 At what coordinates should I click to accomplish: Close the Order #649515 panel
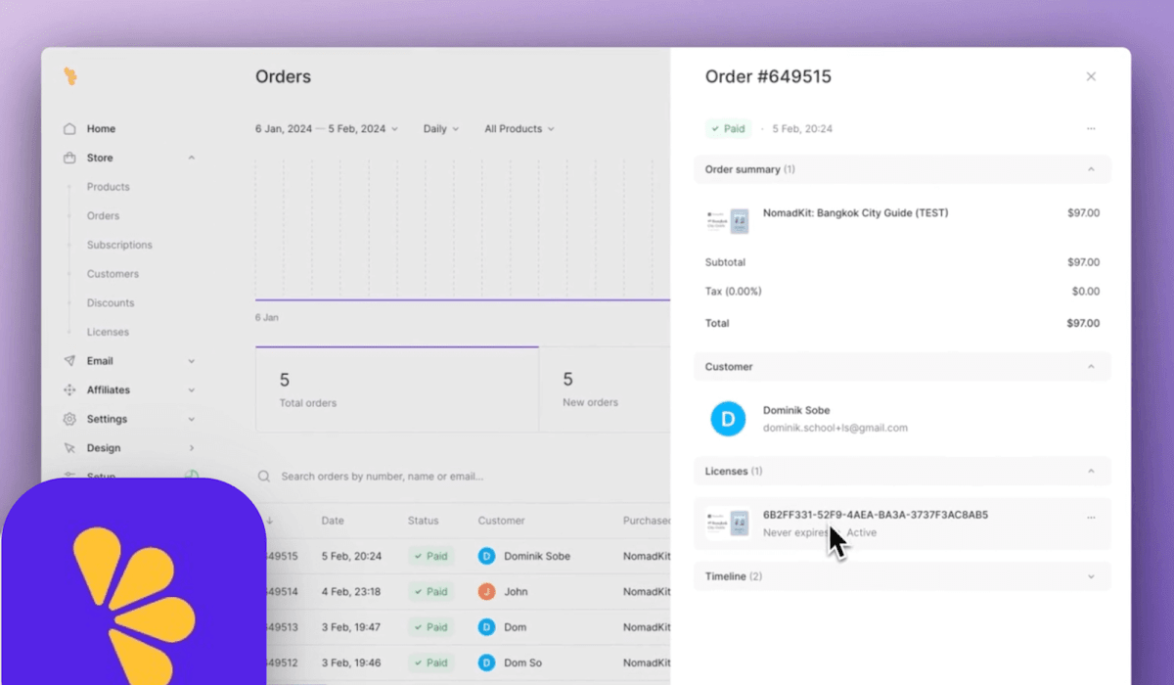point(1091,76)
